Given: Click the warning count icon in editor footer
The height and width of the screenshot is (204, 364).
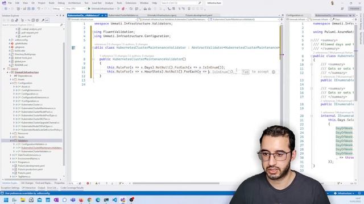Looking at the screenshot, I should 97,183.
